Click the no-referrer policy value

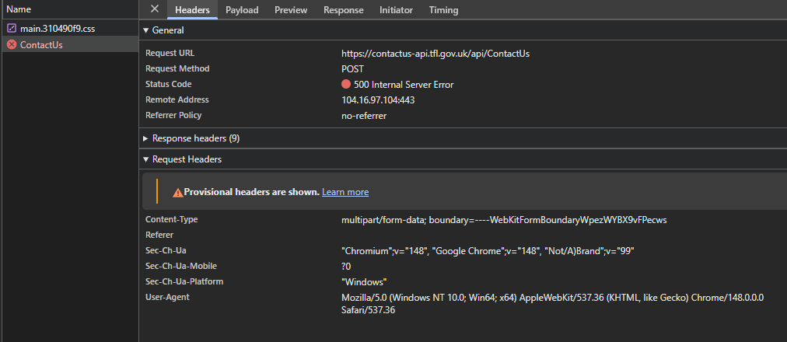pos(364,116)
